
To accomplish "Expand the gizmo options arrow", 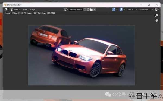I will [117, 9].
